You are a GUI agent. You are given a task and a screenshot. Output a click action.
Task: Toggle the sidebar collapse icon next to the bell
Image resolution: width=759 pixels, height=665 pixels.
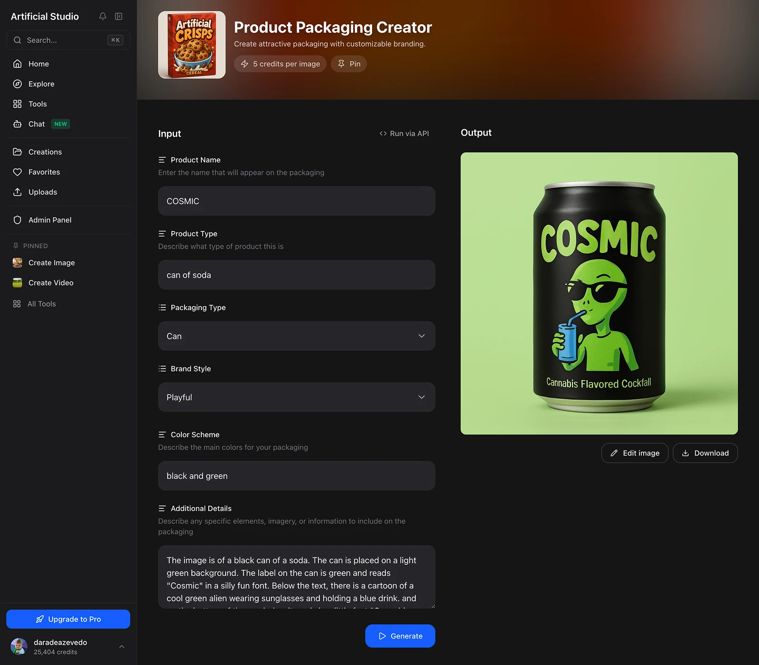click(119, 16)
